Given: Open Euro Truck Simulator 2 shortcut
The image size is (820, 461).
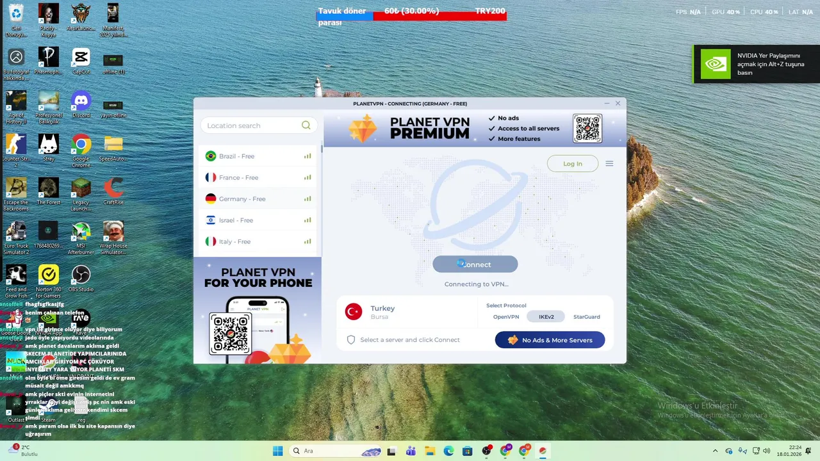Looking at the screenshot, I should [16, 238].
